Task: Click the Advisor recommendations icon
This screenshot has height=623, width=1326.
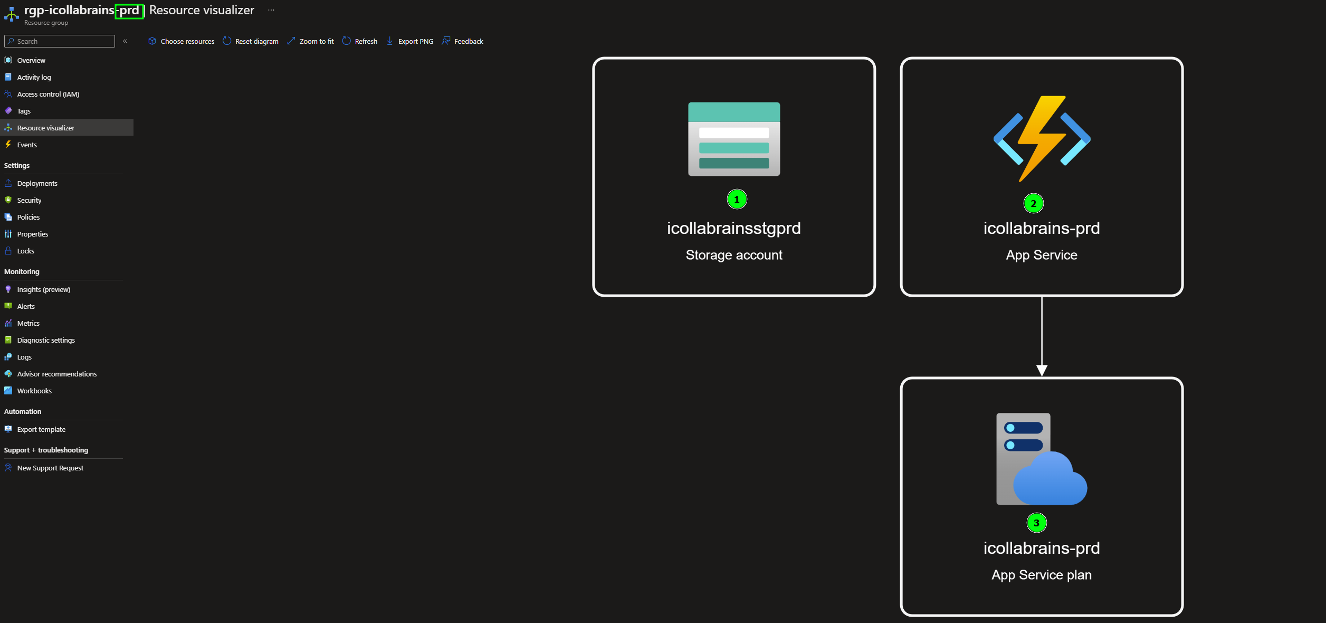Action: (x=8, y=374)
